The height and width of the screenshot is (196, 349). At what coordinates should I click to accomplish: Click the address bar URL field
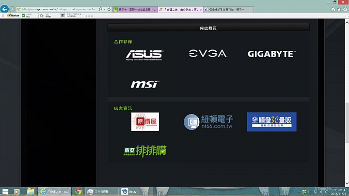(x=58, y=9)
